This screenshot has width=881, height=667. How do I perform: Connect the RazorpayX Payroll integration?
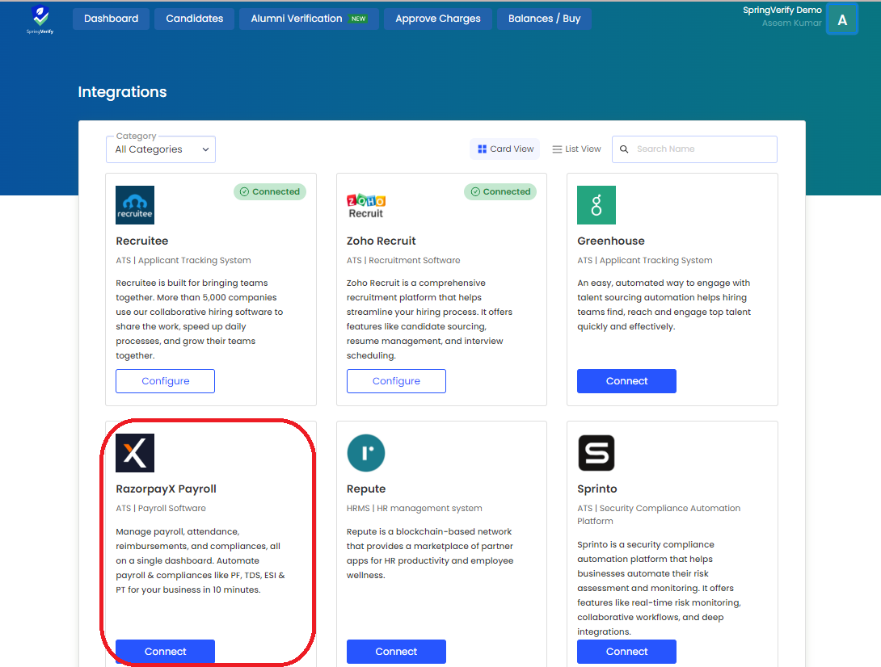tap(166, 651)
